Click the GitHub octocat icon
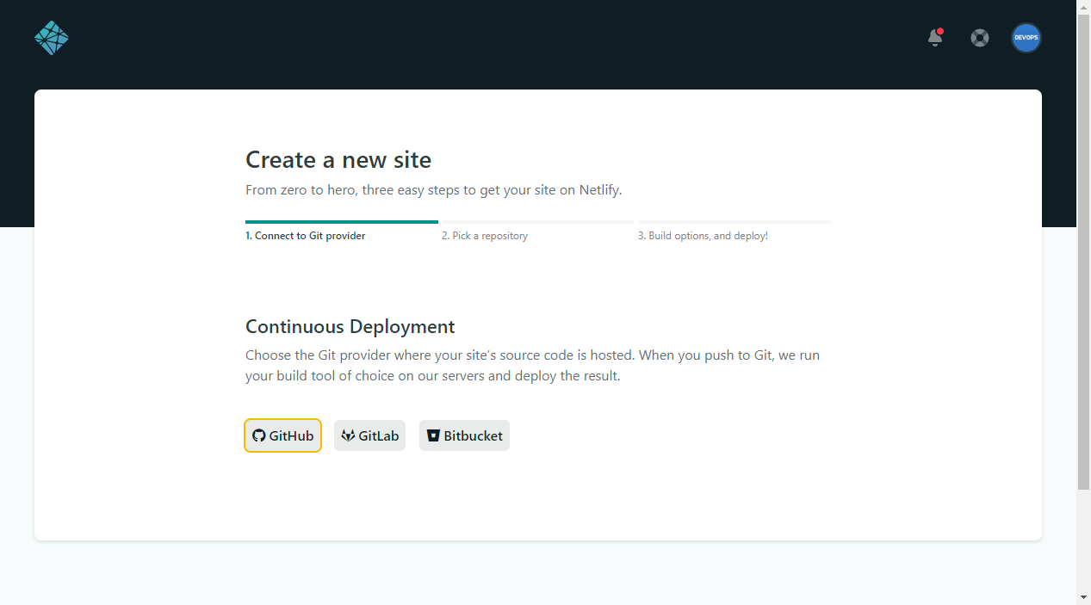Viewport: 1091px width, 605px height. (x=258, y=435)
